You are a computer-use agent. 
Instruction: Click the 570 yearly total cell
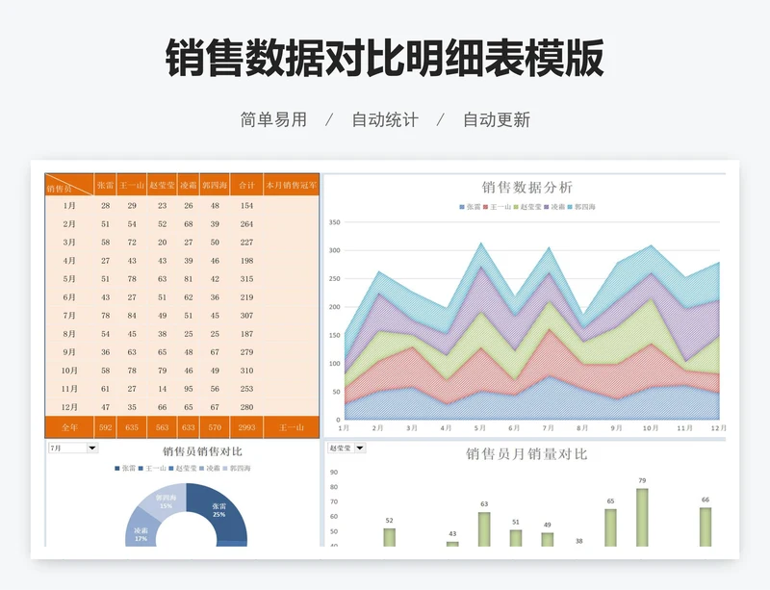(215, 427)
